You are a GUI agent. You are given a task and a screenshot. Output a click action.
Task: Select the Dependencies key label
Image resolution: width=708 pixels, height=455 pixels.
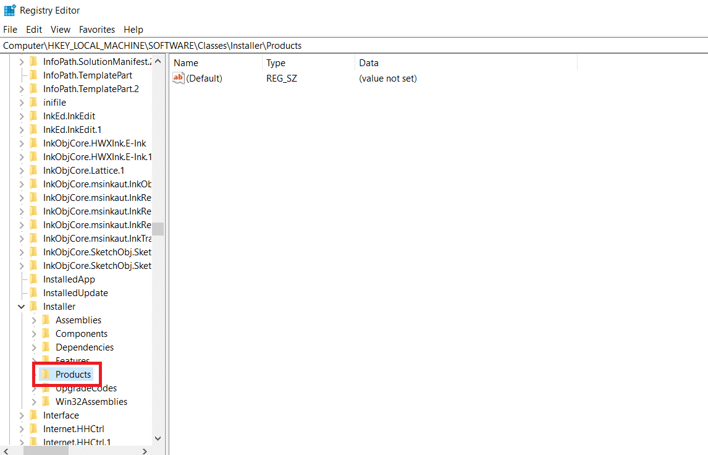pos(85,347)
